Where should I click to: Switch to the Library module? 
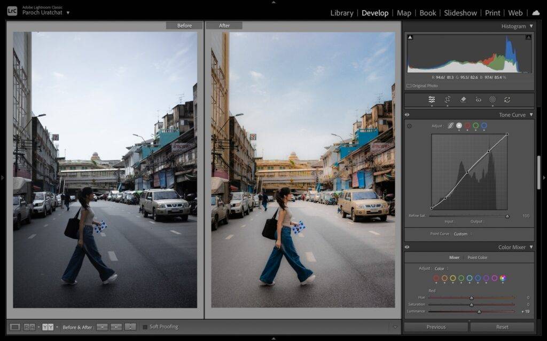[x=341, y=13]
